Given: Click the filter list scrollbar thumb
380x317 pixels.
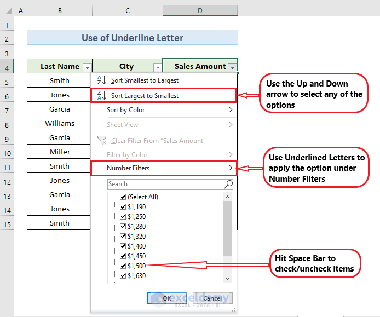Looking at the screenshot, I should pos(227,228).
